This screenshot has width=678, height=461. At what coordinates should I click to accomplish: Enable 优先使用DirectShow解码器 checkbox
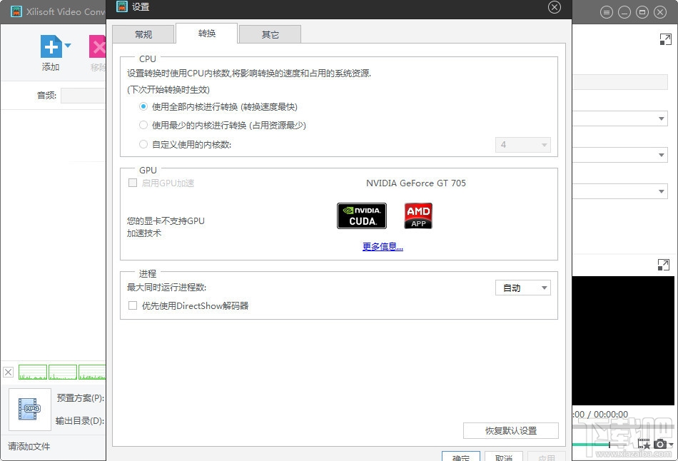pos(132,306)
